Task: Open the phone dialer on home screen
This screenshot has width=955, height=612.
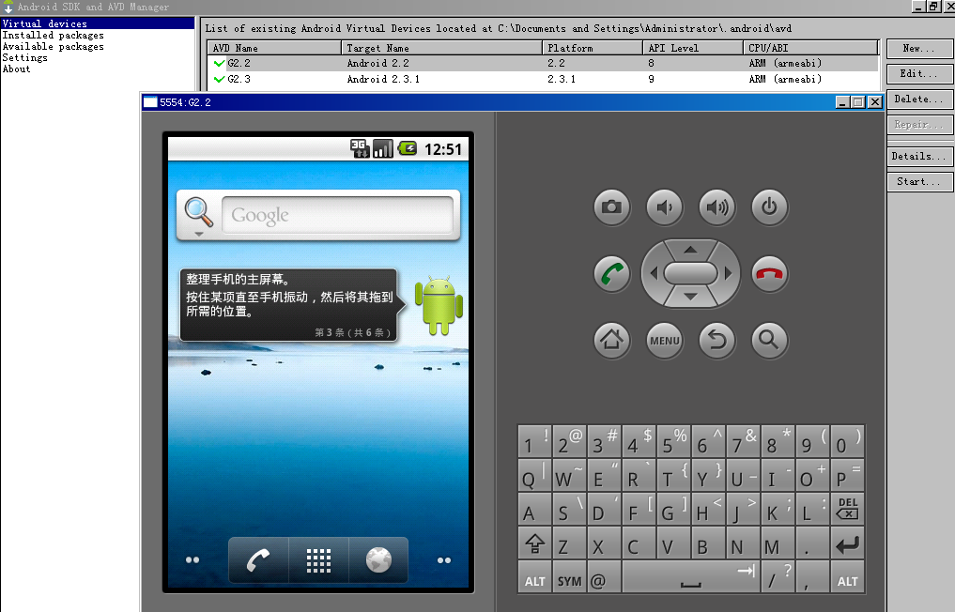Action: tap(258, 560)
